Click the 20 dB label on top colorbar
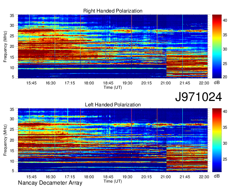Screen dimensions: 231x187 tap(225, 77)
